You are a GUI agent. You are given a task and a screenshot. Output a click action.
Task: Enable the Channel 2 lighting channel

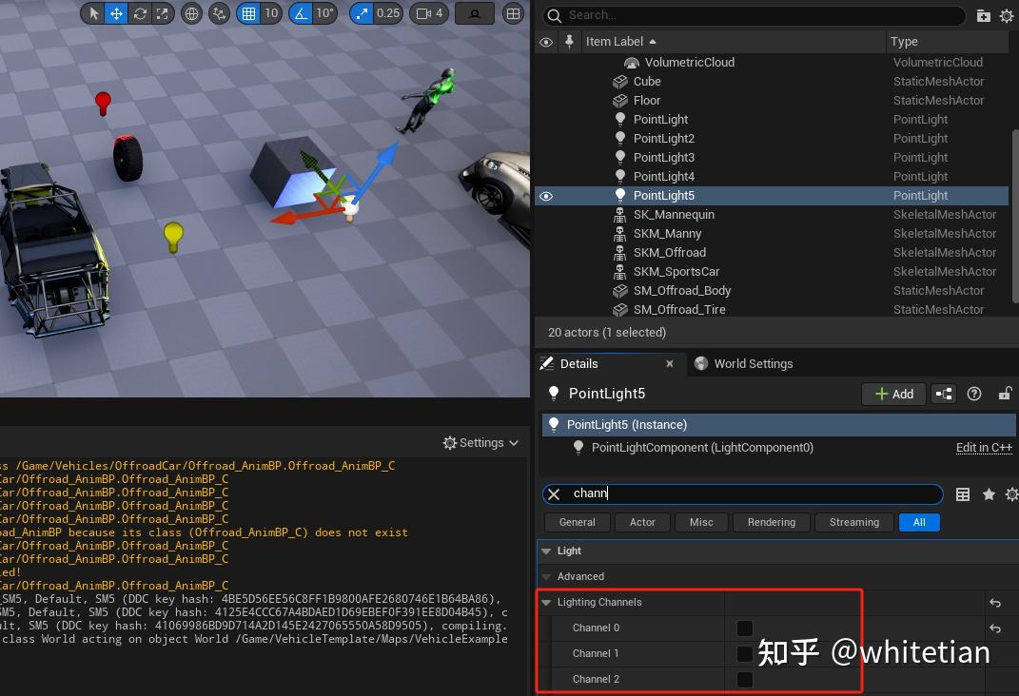click(746, 679)
